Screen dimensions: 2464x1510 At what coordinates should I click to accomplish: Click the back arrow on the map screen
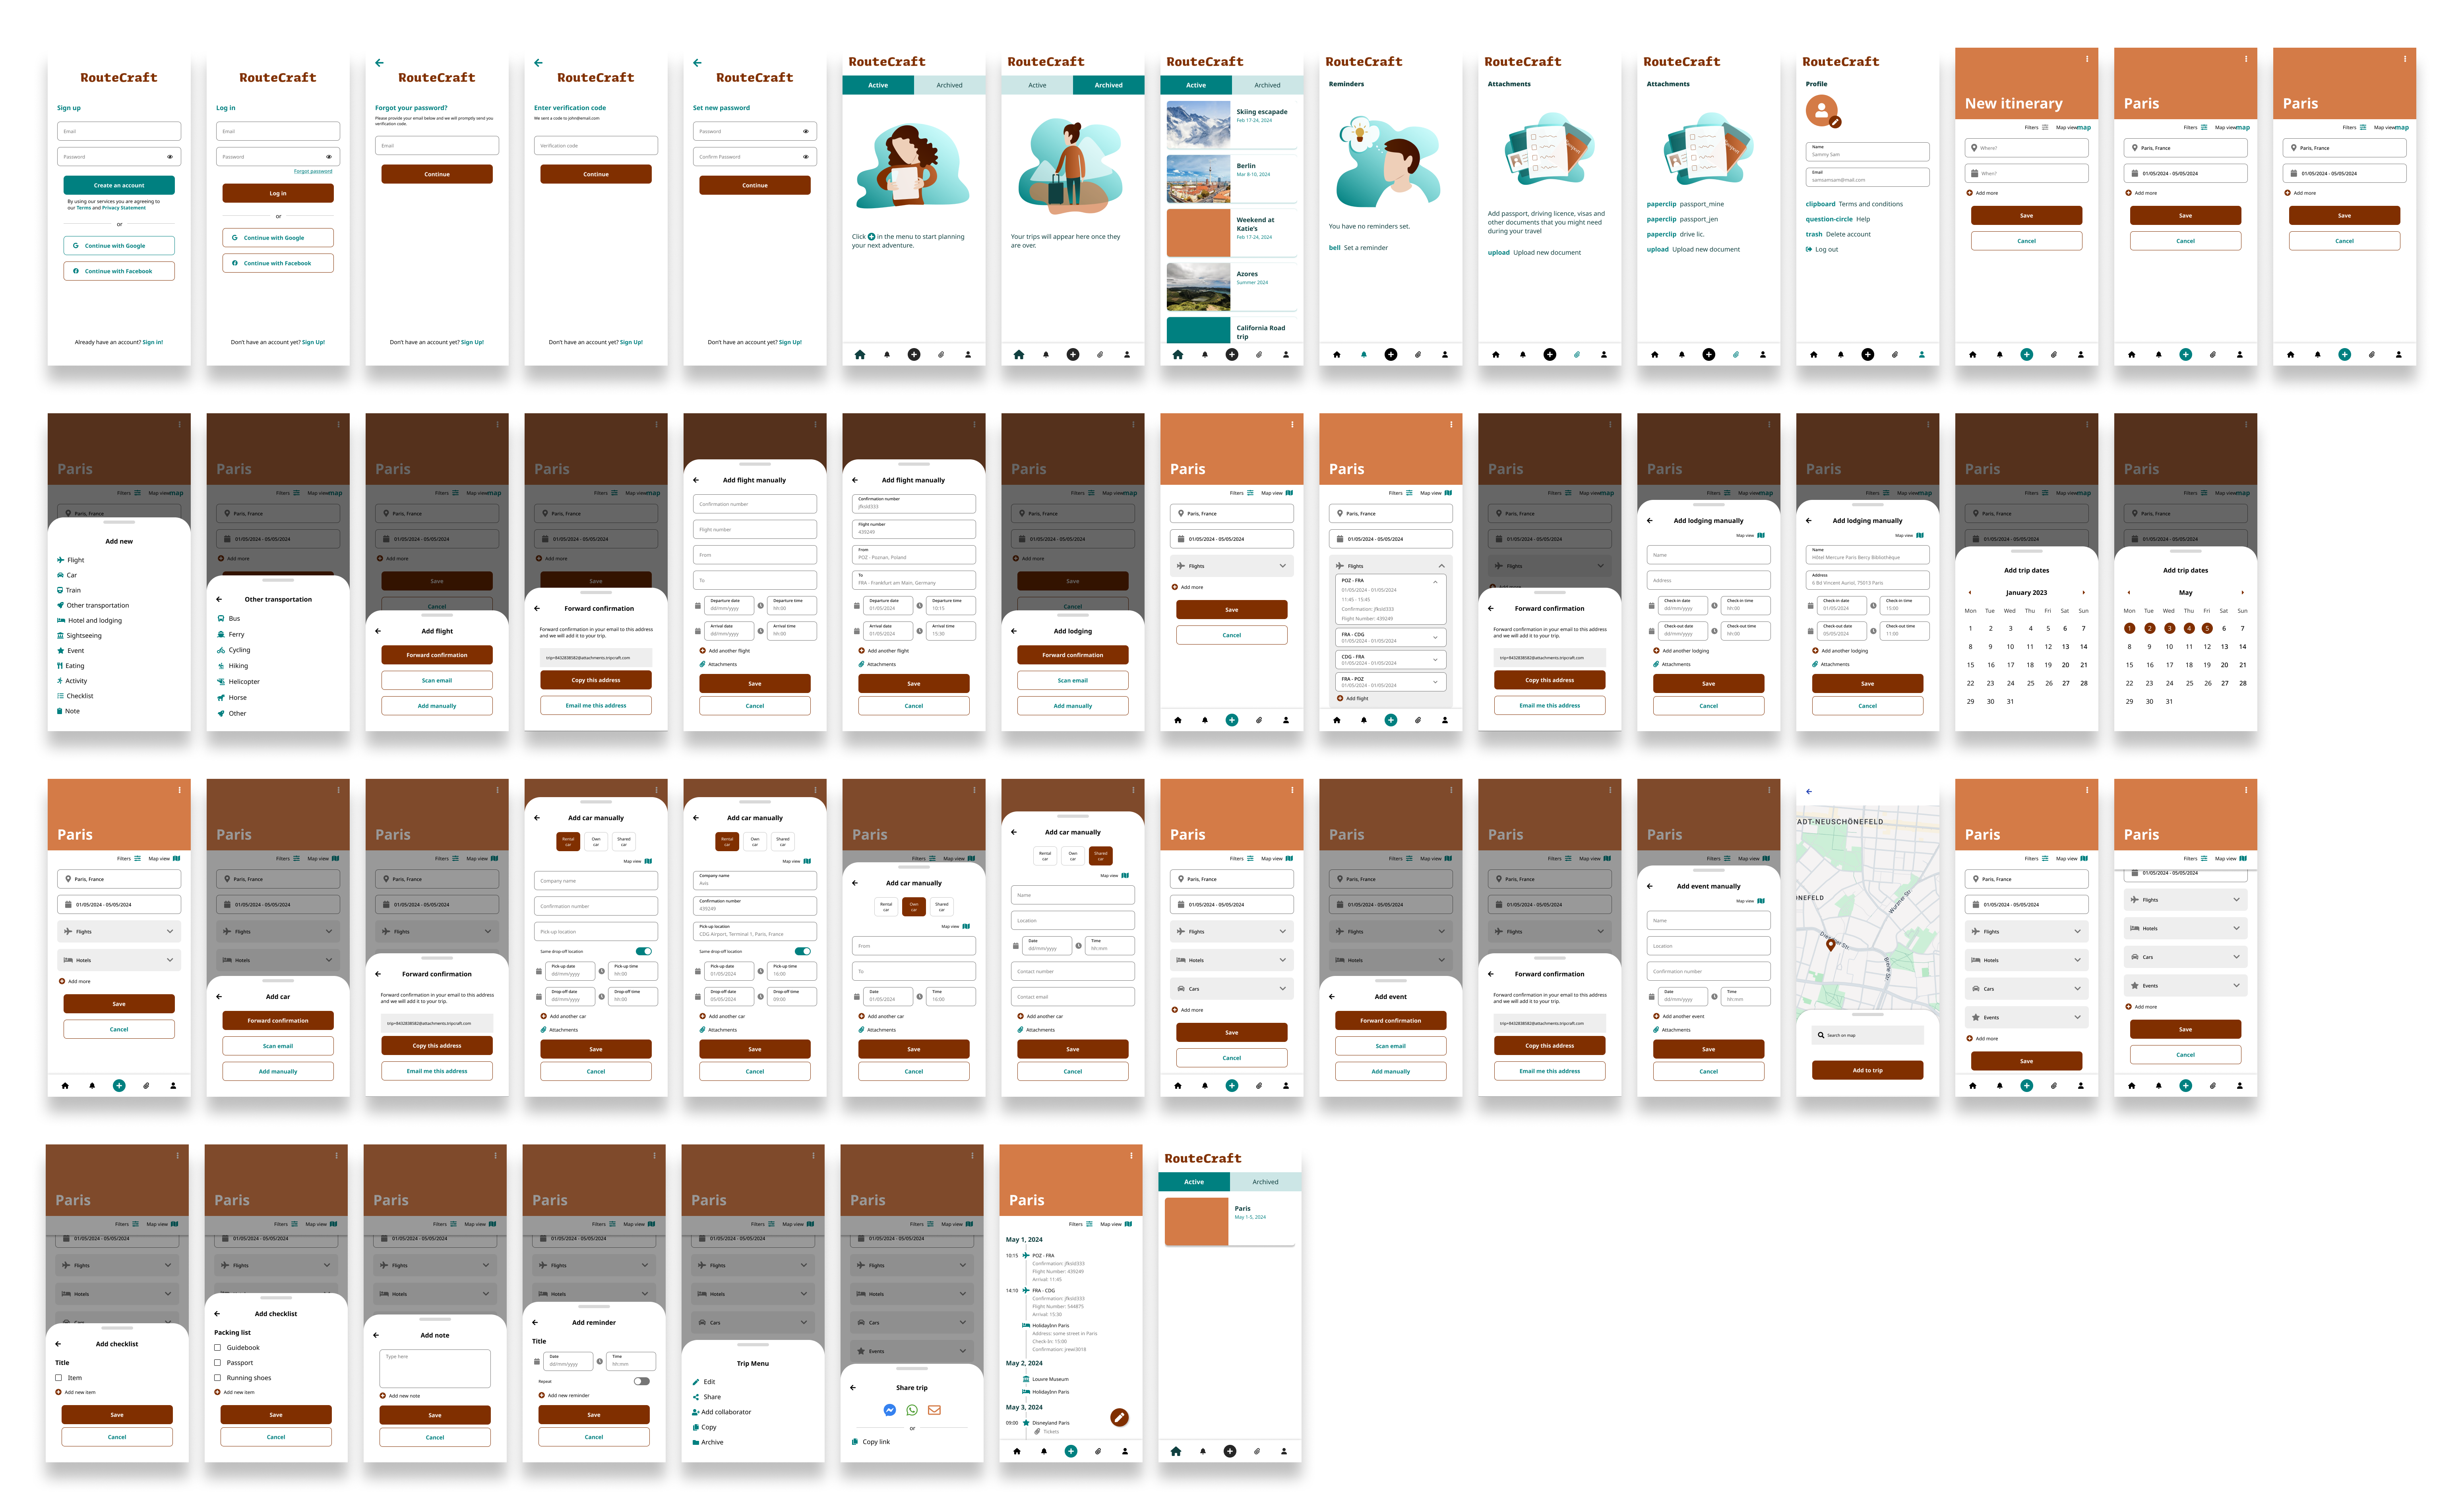[1809, 791]
